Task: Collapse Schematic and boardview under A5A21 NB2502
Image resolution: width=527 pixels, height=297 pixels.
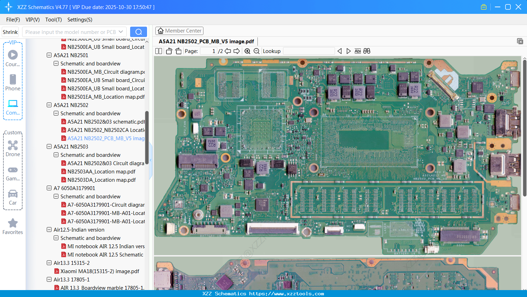Action: click(x=56, y=114)
